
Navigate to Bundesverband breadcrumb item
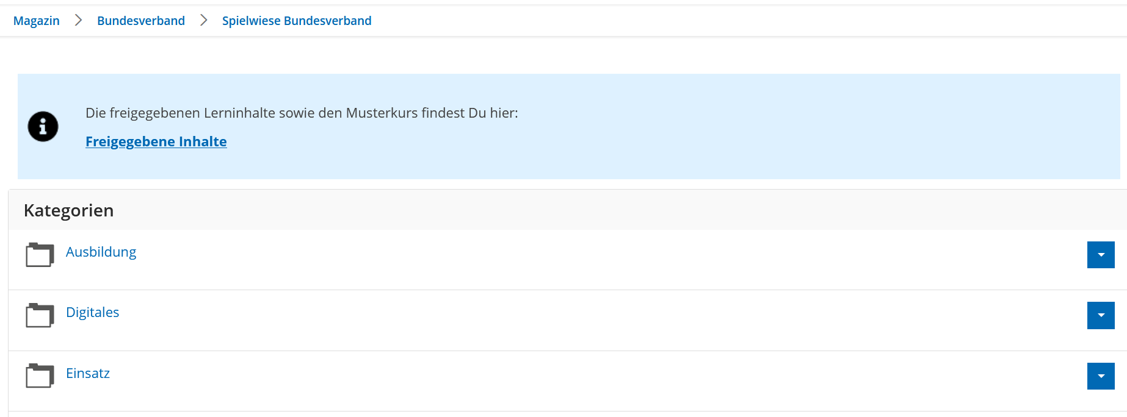click(x=140, y=21)
